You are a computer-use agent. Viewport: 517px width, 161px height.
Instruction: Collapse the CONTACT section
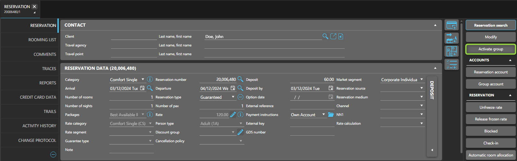click(435, 25)
